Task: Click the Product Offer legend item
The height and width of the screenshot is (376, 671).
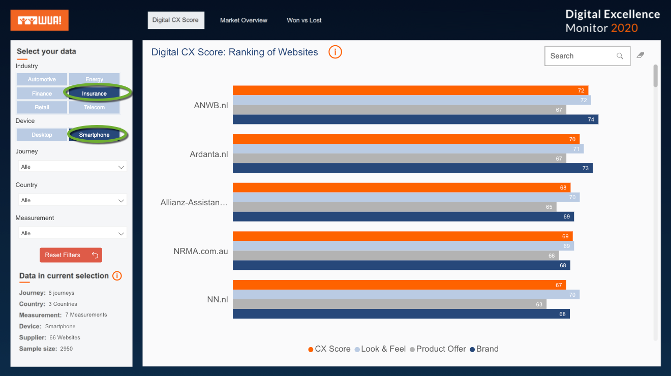Action: pyautogui.click(x=438, y=349)
